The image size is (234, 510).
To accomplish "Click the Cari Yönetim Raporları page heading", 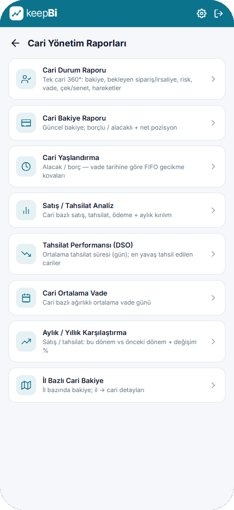I will (77, 43).
